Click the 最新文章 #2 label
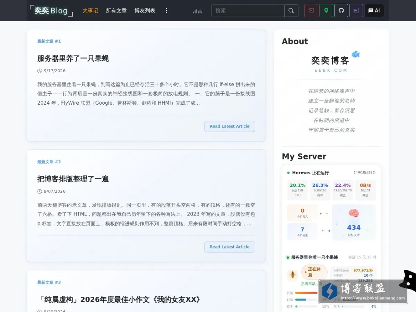The image size is (416, 312). coord(49,162)
